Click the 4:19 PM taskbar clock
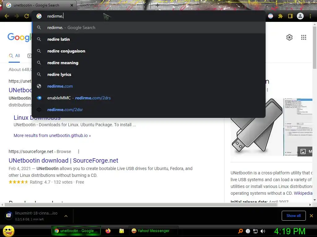317x237 pixels. pyautogui.click(x=289, y=231)
